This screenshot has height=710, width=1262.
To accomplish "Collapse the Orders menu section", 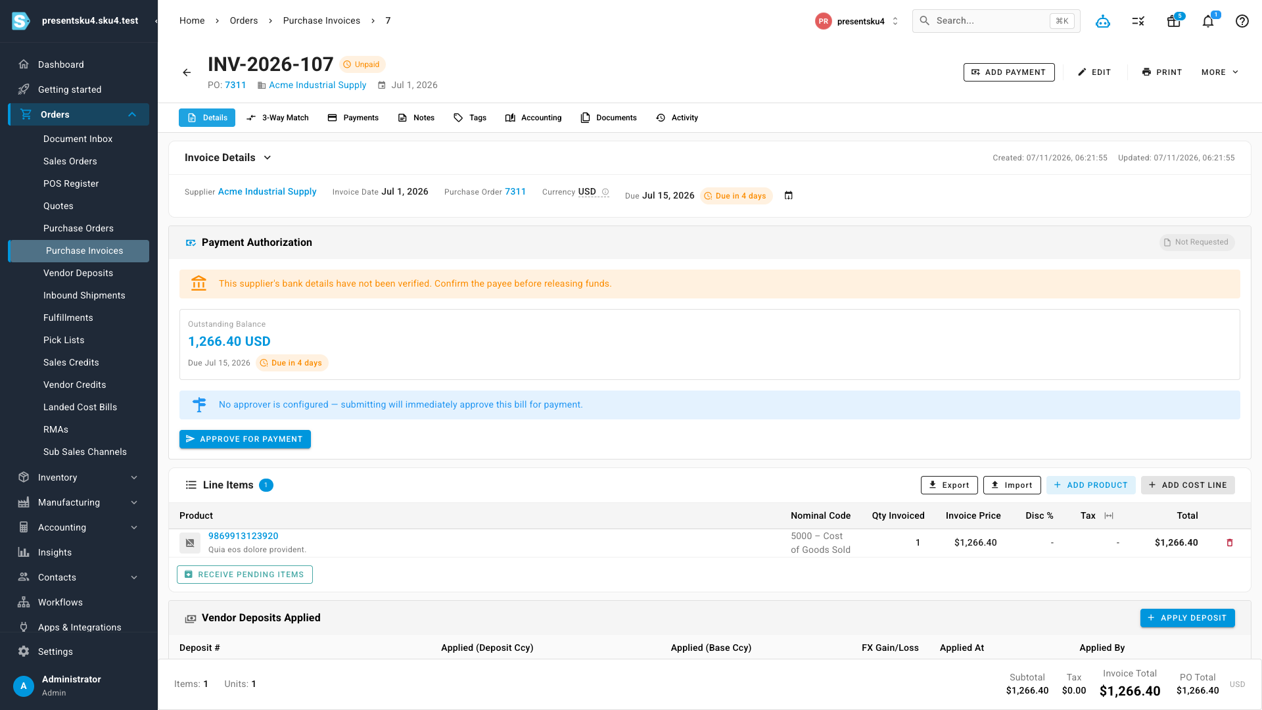I will [132, 114].
